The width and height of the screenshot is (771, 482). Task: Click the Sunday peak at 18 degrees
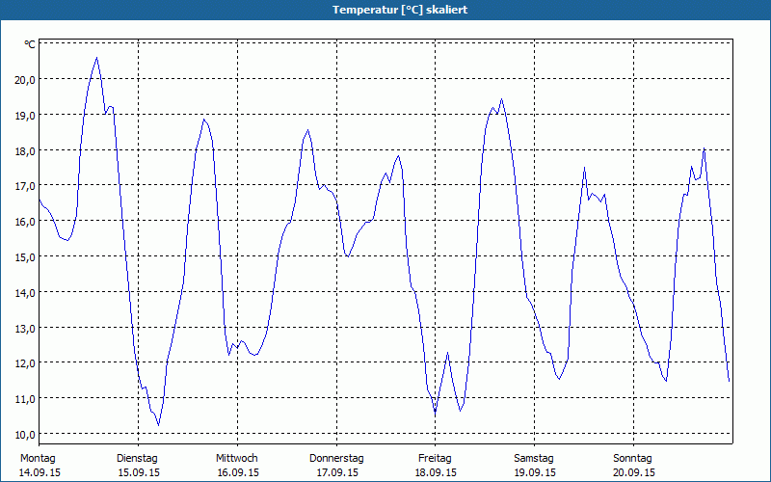pyautogui.click(x=705, y=148)
